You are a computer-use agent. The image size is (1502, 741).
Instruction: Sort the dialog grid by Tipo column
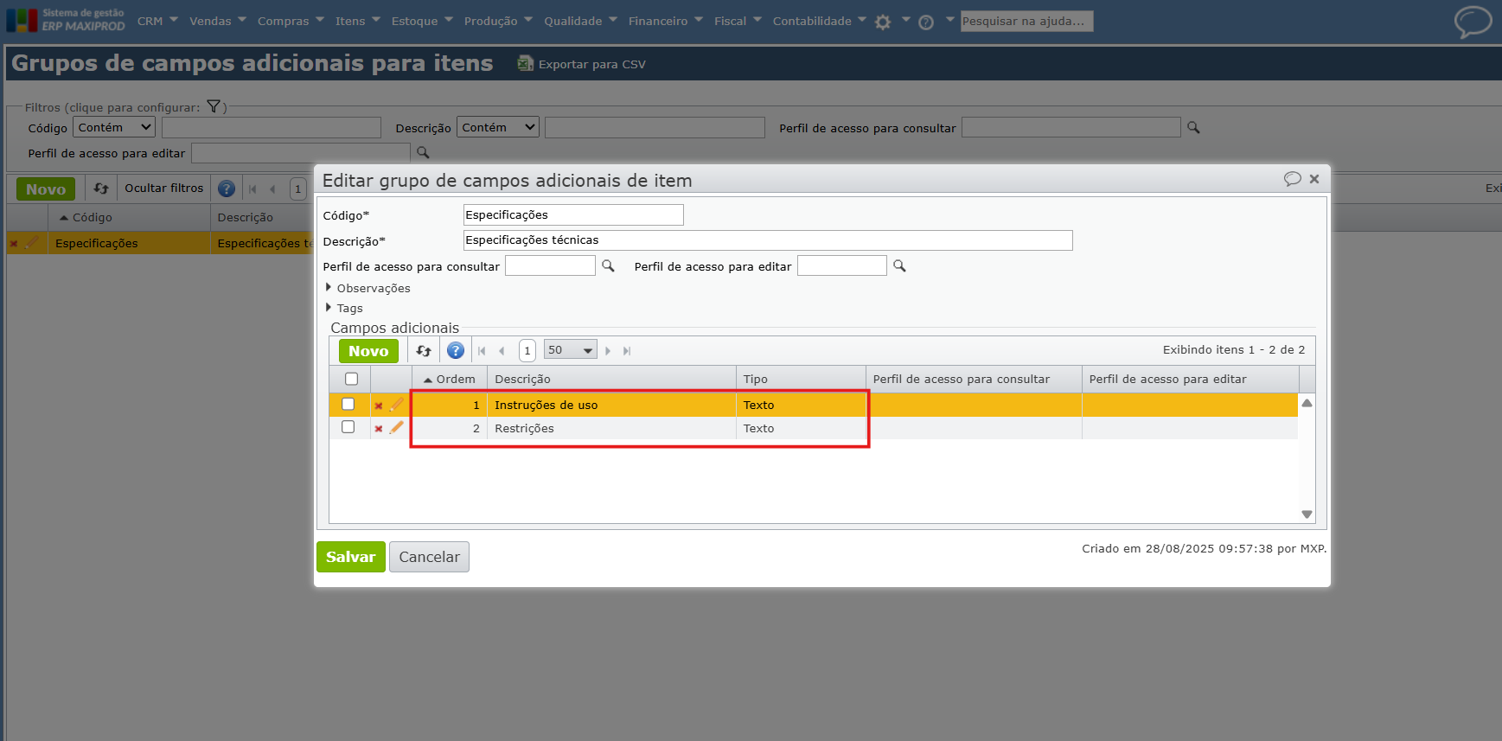tap(801, 379)
